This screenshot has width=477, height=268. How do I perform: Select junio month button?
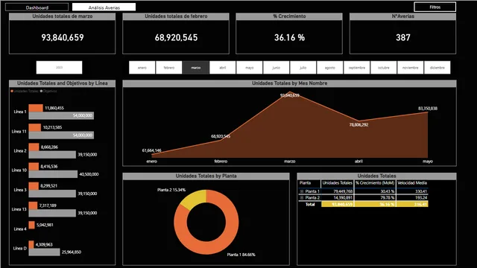tap(277, 68)
